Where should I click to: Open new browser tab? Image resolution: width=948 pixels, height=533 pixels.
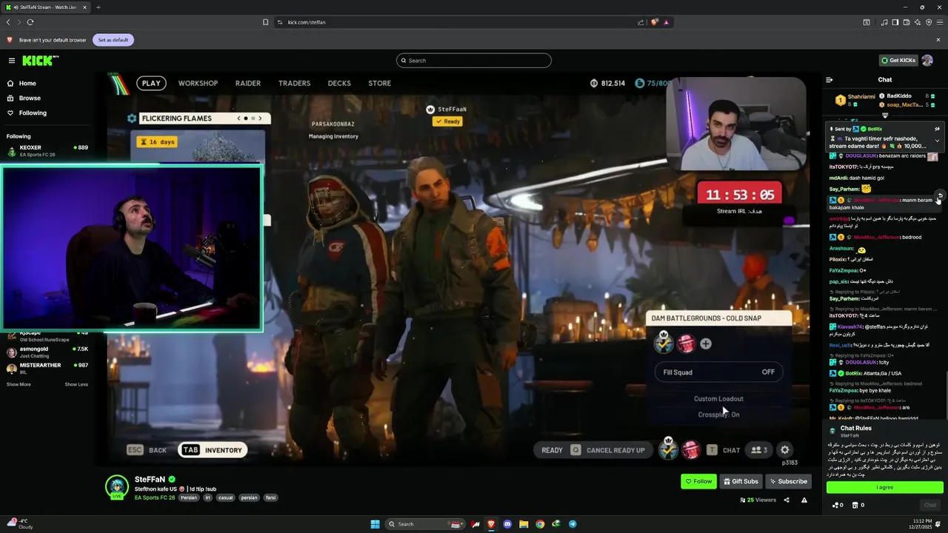(x=98, y=7)
